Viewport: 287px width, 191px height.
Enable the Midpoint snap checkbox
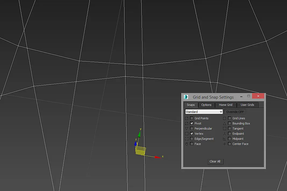click(229, 139)
